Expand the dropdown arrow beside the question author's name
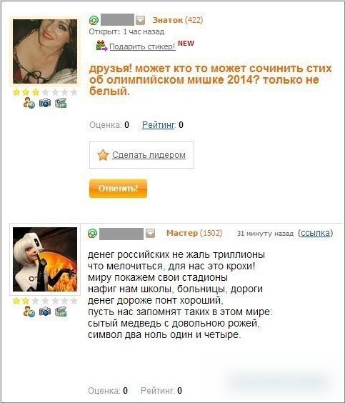Image resolution: width=345 pixels, height=403 pixels. coord(140,20)
